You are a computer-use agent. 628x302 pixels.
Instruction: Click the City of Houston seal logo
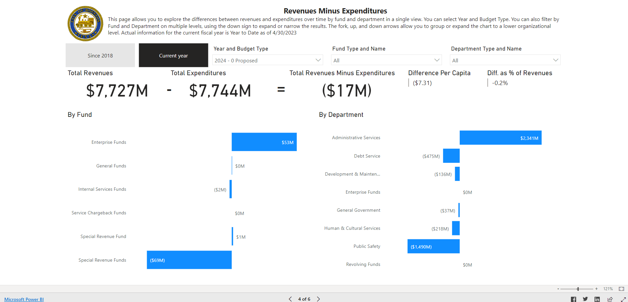pyautogui.click(x=85, y=23)
